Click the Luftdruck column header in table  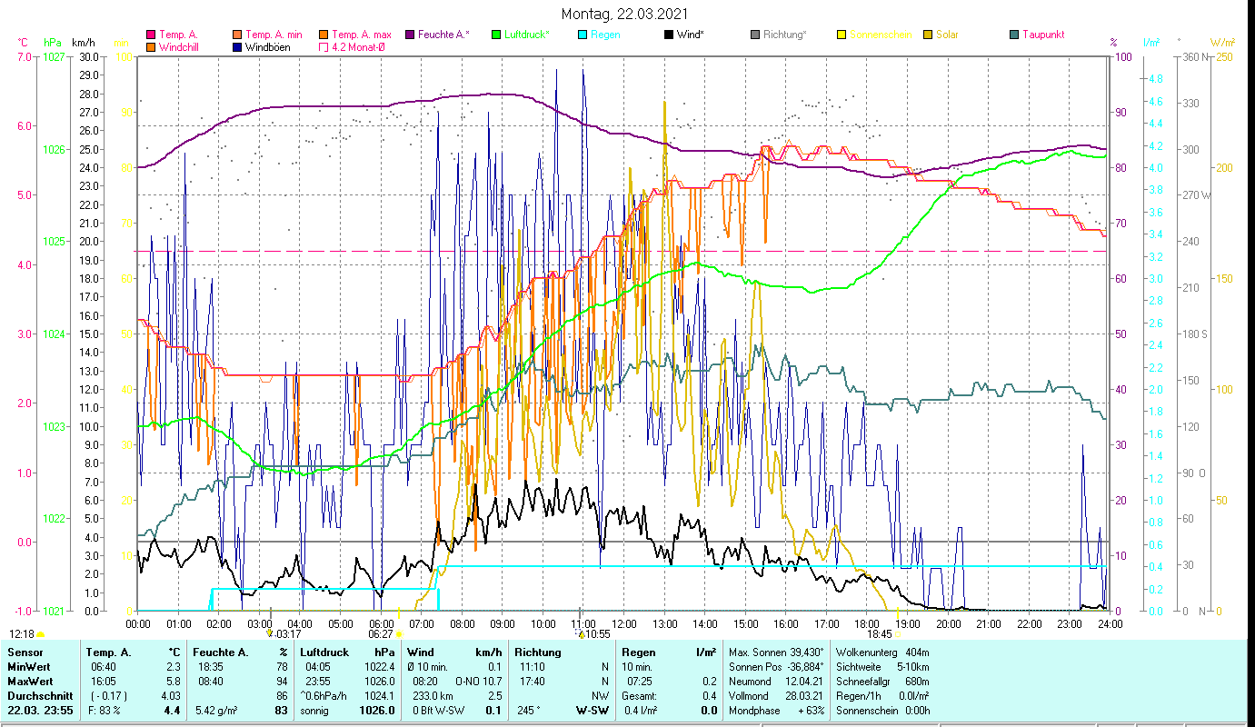(325, 652)
